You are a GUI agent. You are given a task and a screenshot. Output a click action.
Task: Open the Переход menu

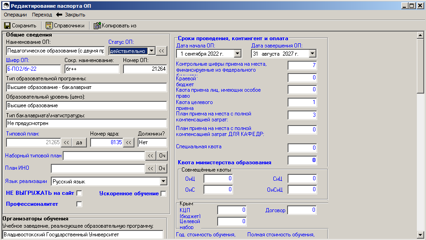click(42, 15)
